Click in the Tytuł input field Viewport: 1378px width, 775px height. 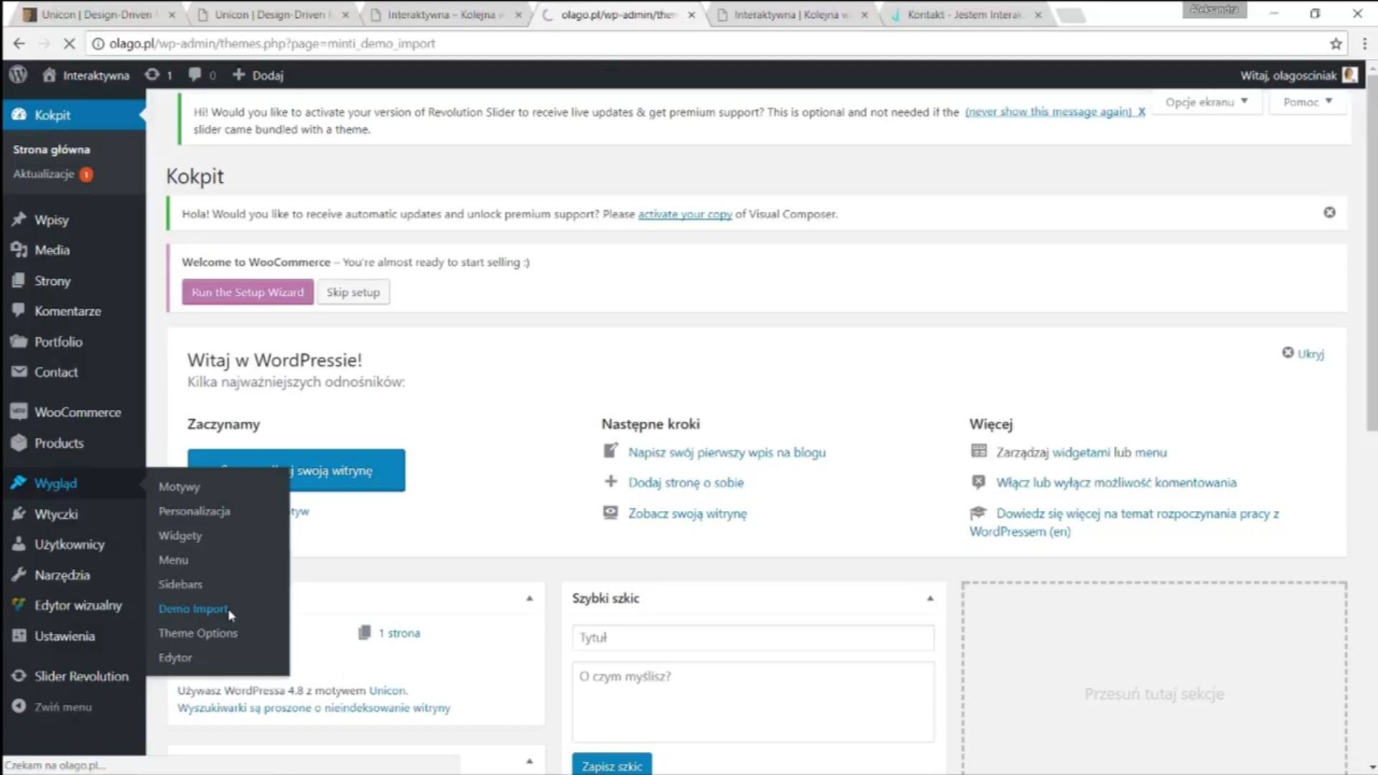pyautogui.click(x=753, y=637)
